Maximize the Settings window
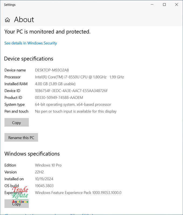The height and width of the screenshot is (215, 183). click(x=164, y=5)
